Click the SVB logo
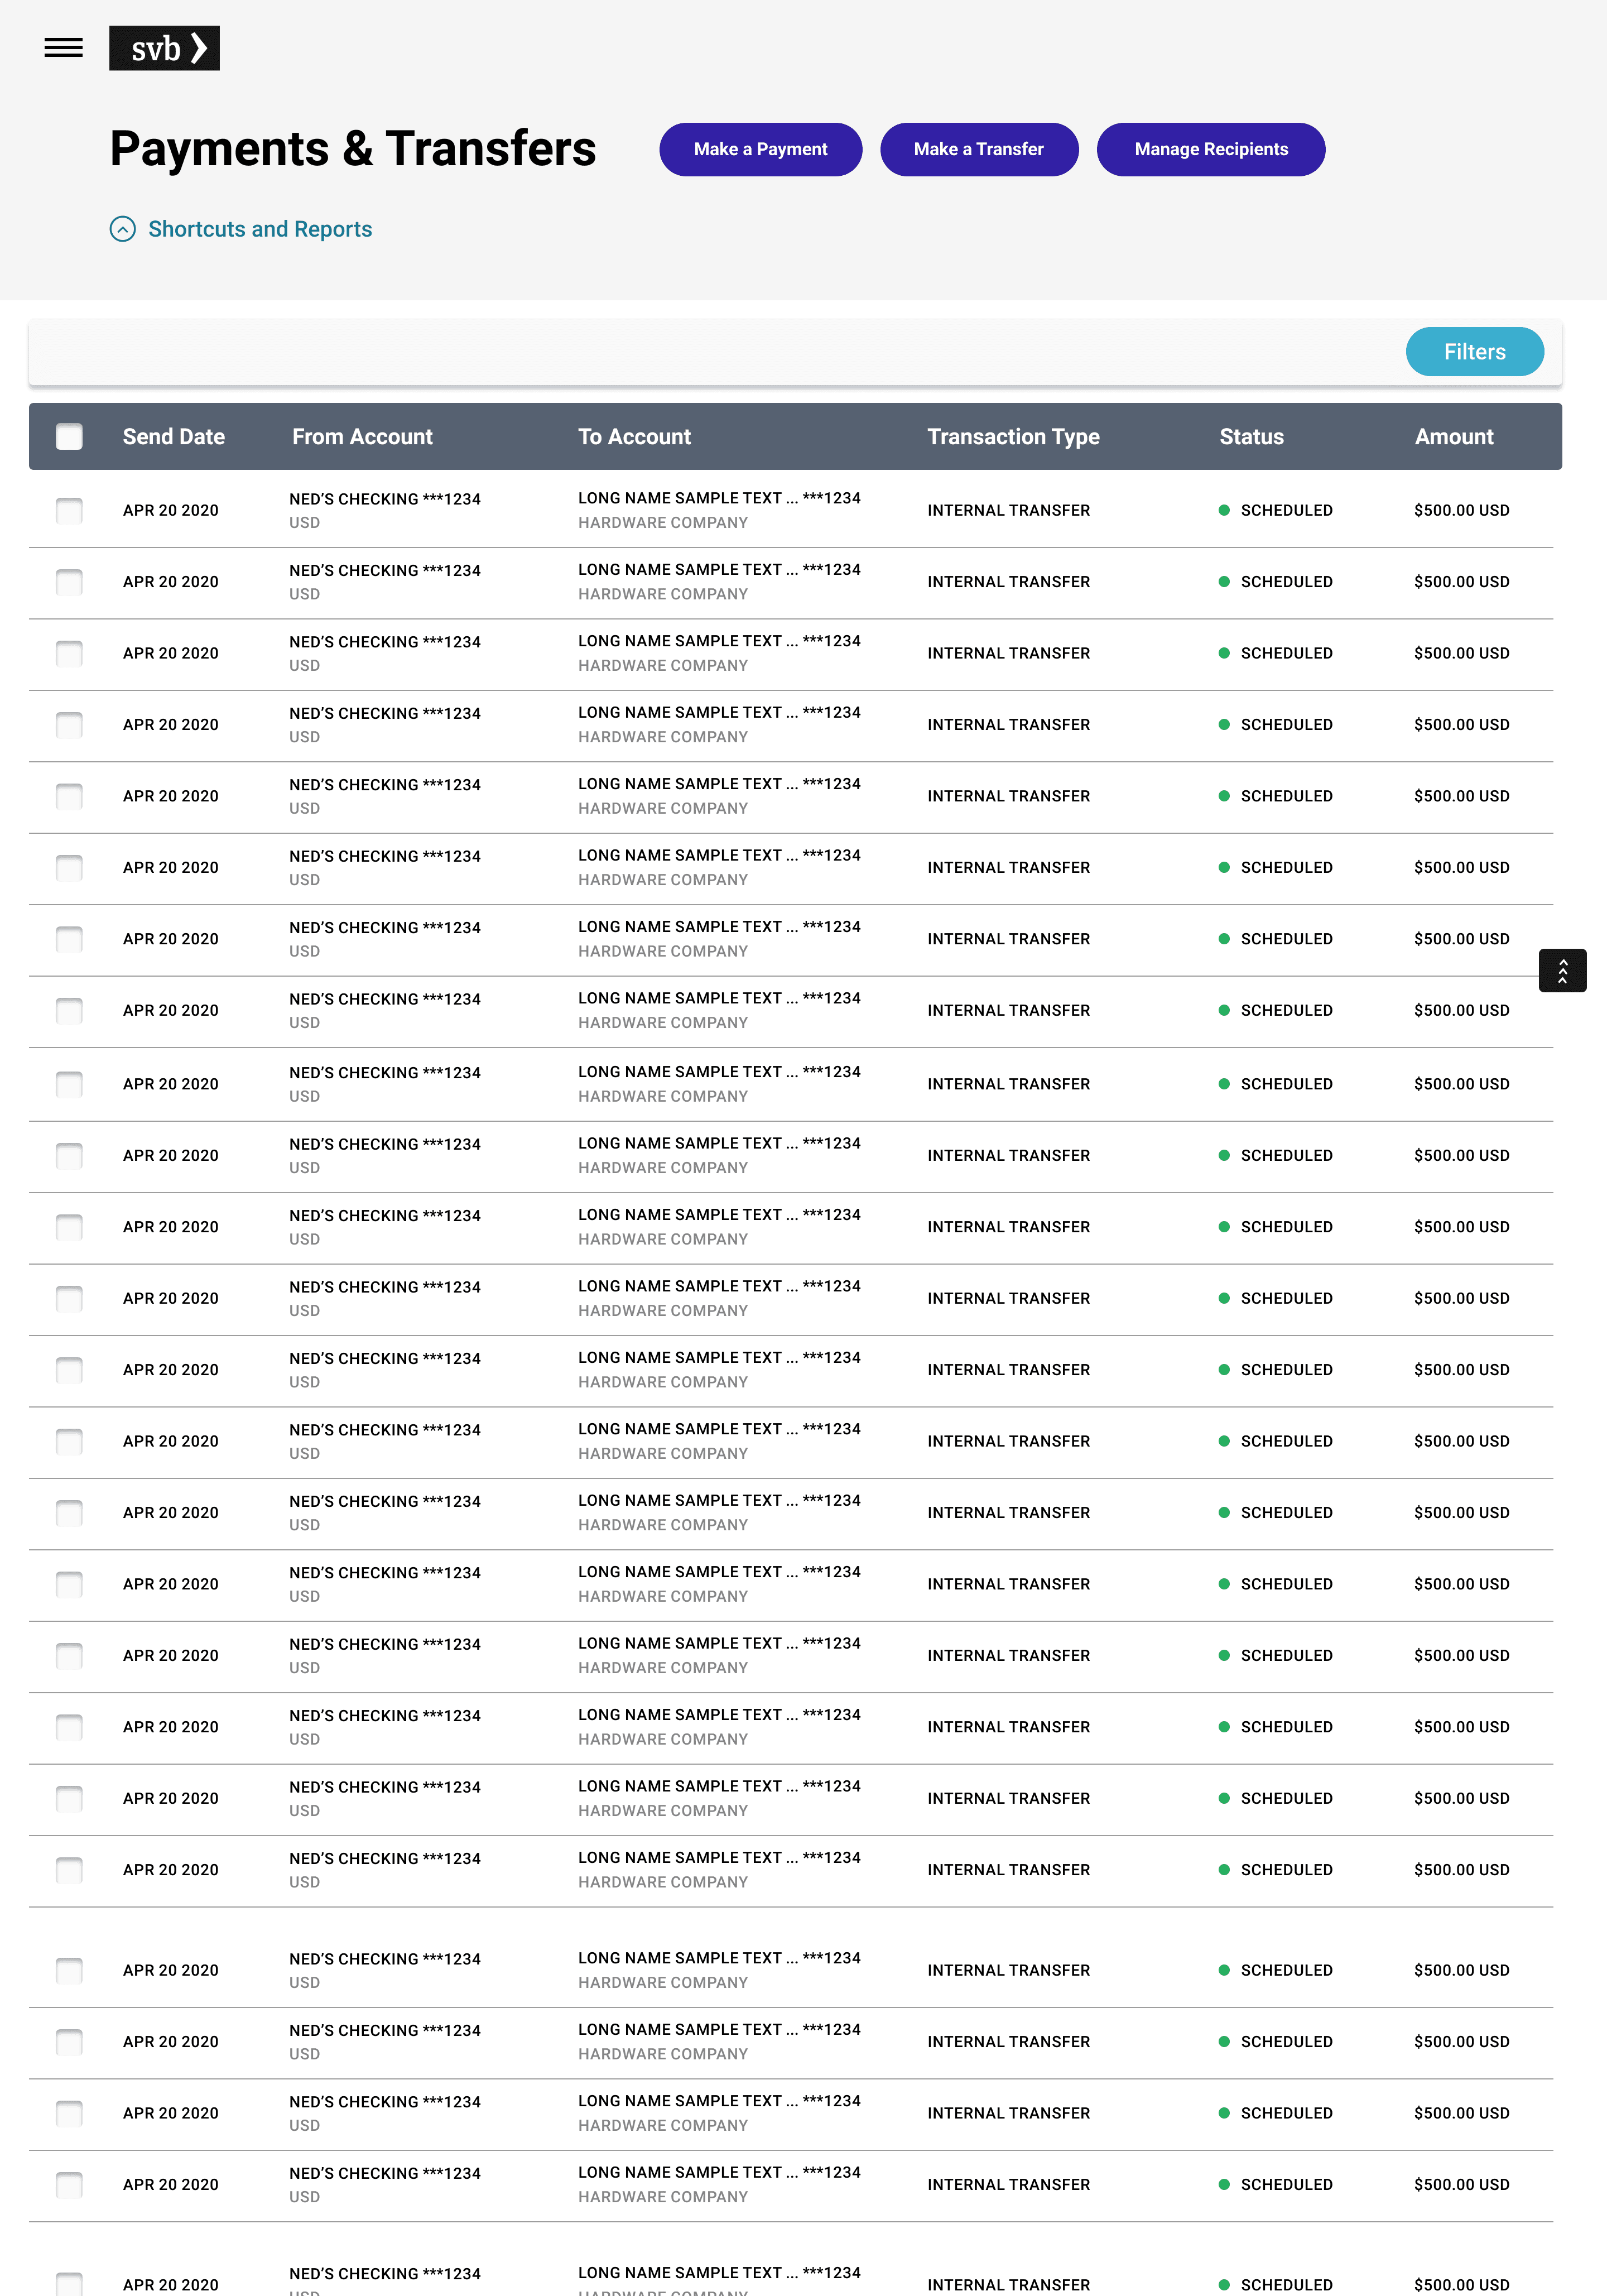Screen dimensions: 1607x2296 [164, 48]
